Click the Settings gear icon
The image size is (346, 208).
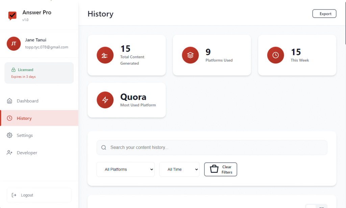[x=9, y=135]
